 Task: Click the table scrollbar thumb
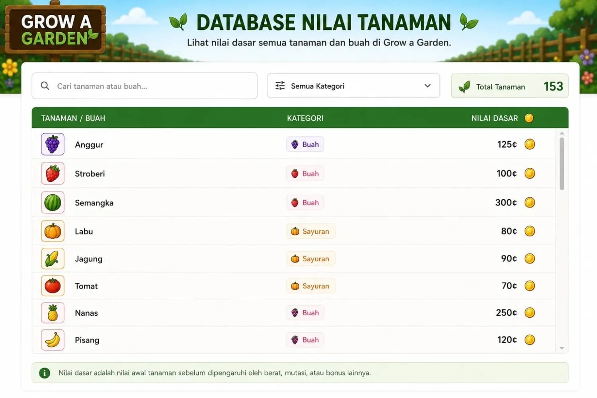(562, 164)
